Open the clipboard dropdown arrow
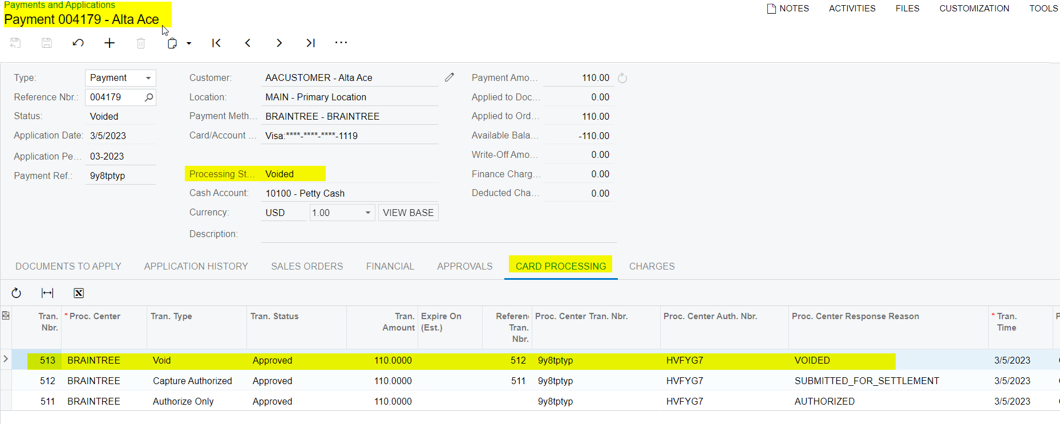 pyautogui.click(x=189, y=43)
